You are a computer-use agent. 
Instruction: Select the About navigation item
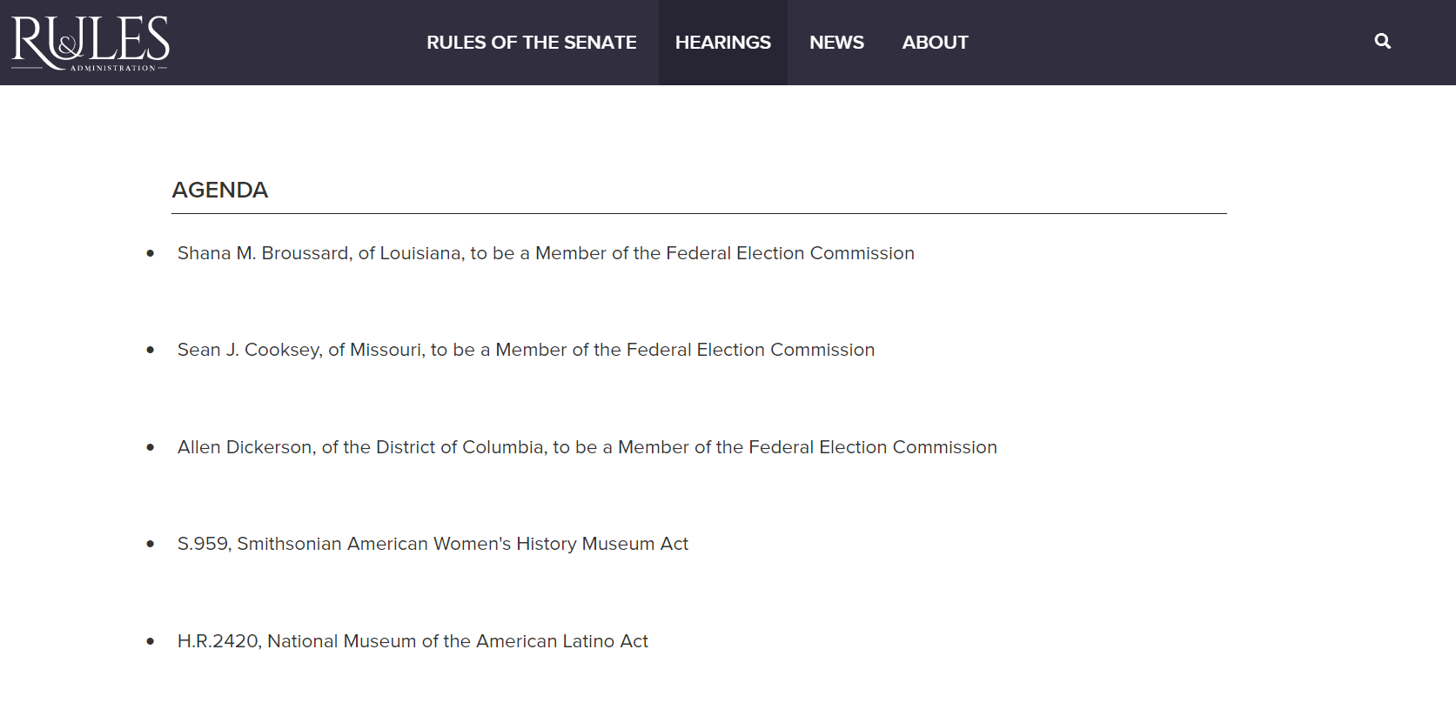click(935, 43)
